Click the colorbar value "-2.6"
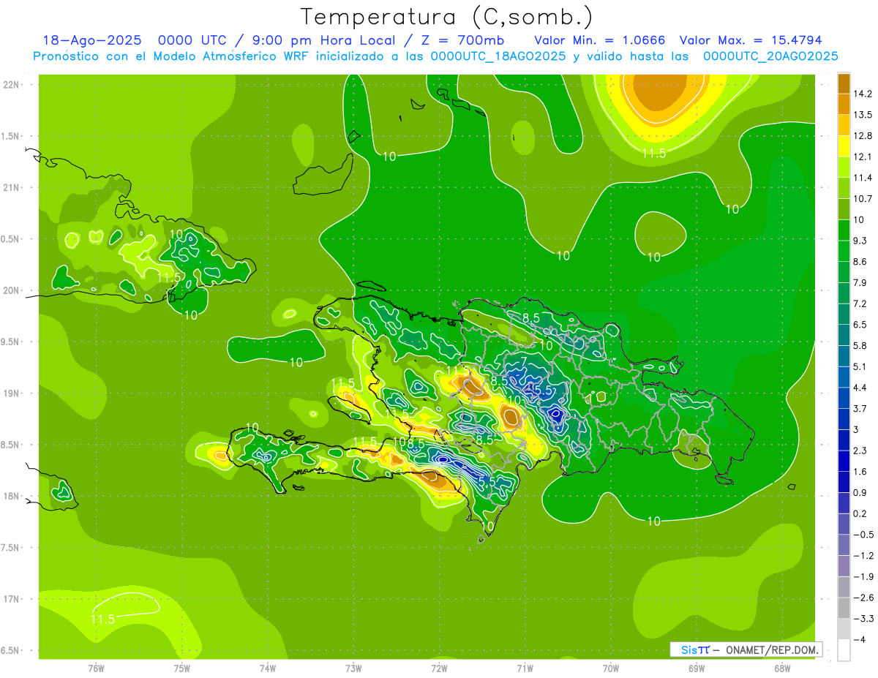The height and width of the screenshot is (678, 878). 863,598
